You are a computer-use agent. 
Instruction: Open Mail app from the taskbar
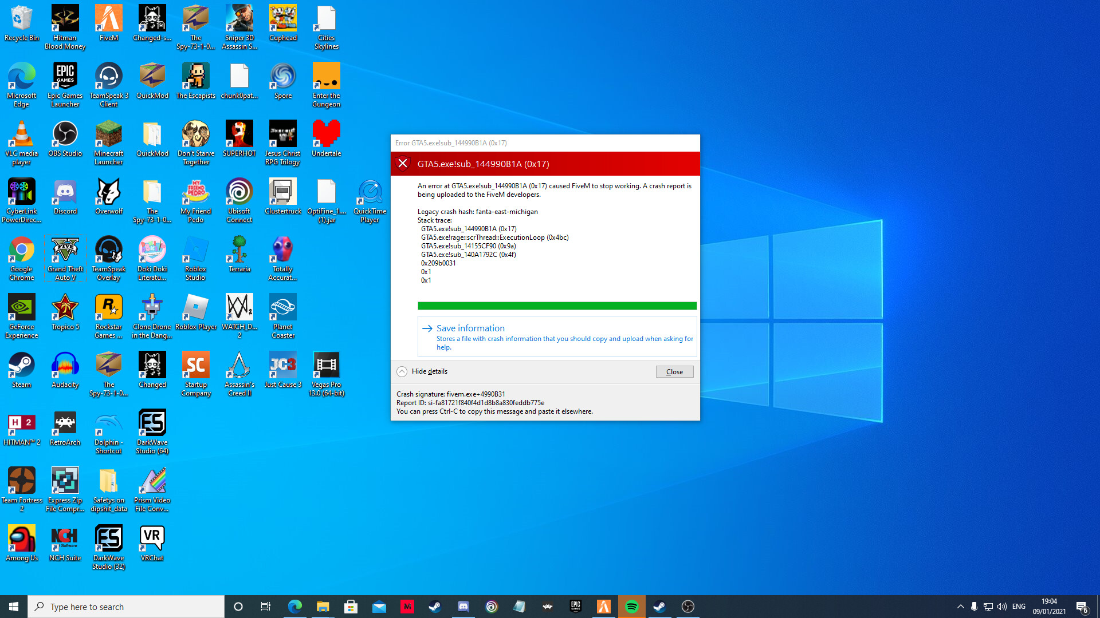tap(379, 607)
